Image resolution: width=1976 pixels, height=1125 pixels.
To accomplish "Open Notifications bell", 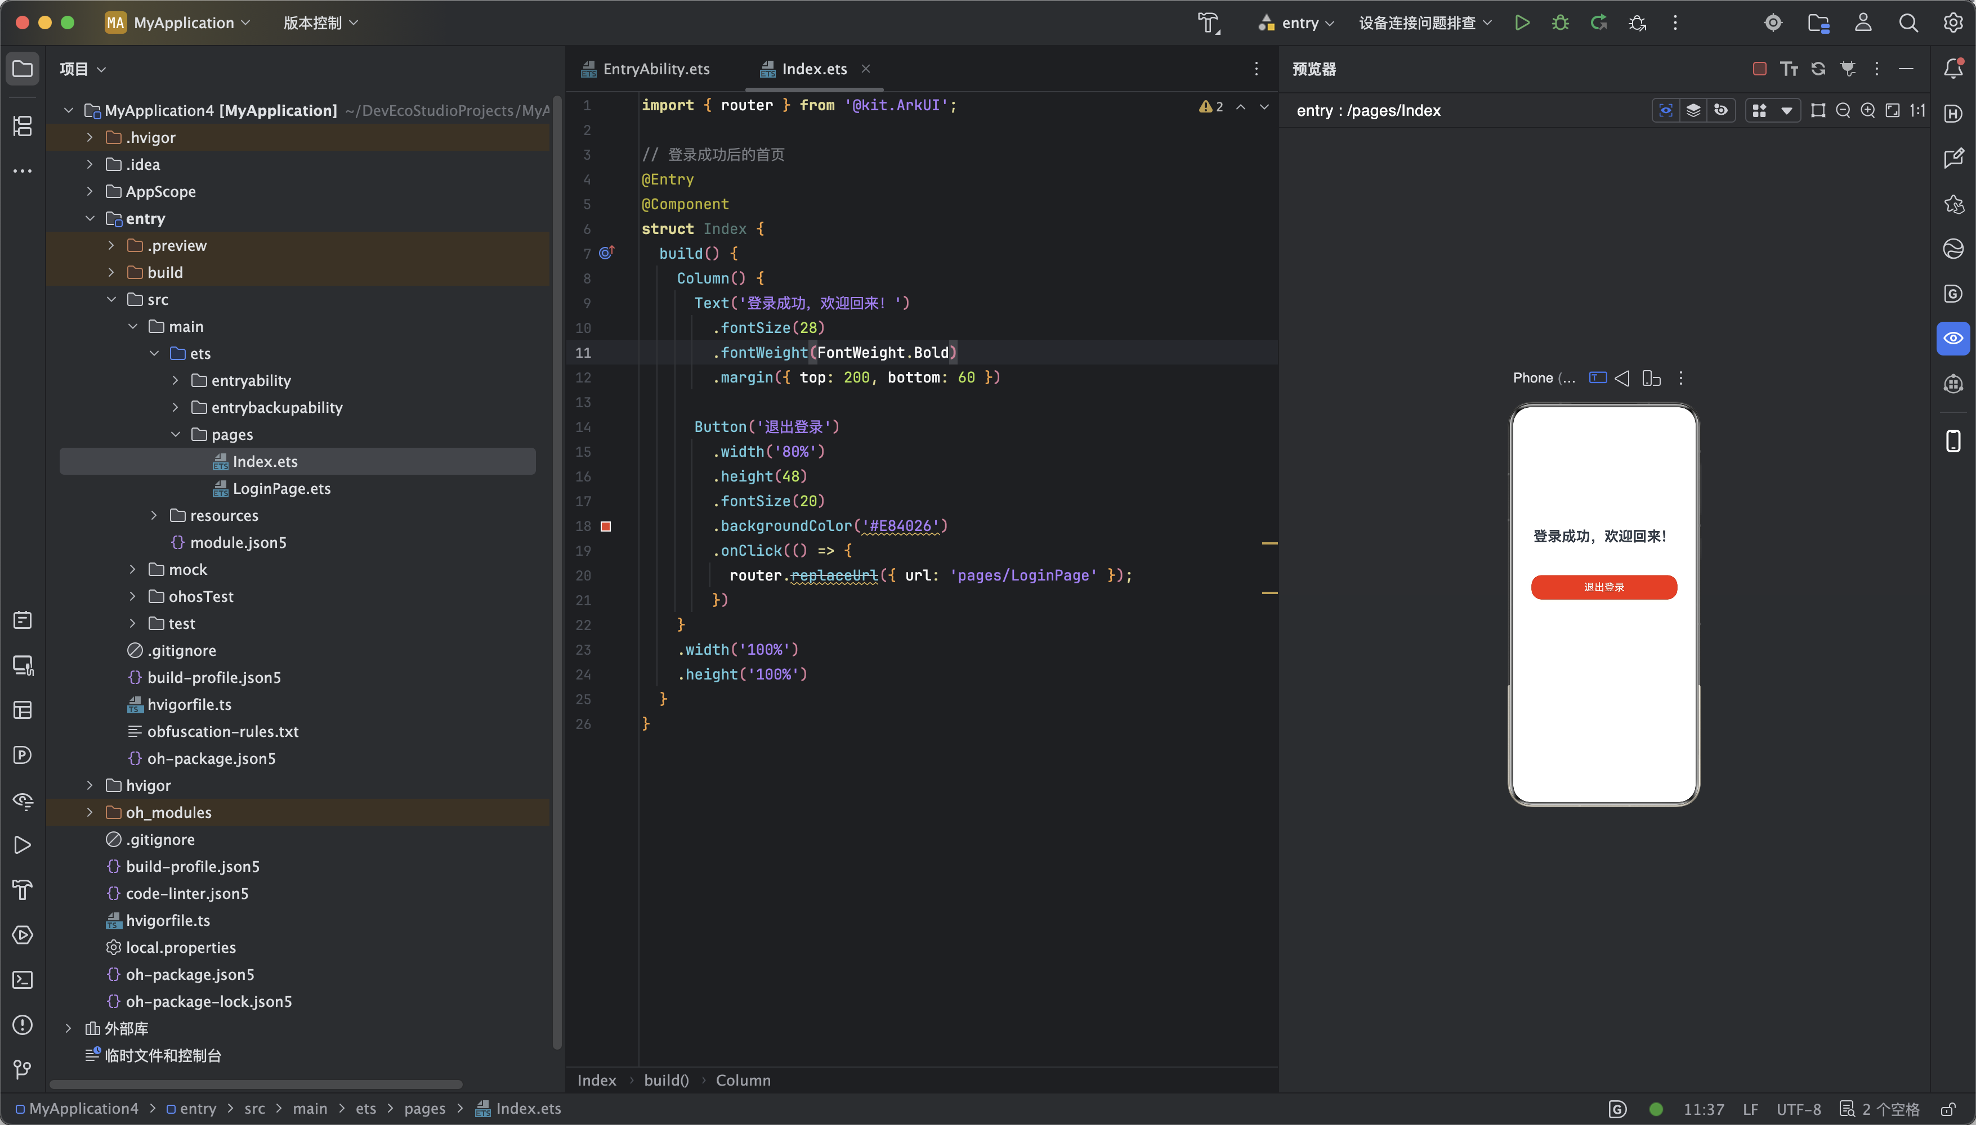I will click(x=1953, y=69).
